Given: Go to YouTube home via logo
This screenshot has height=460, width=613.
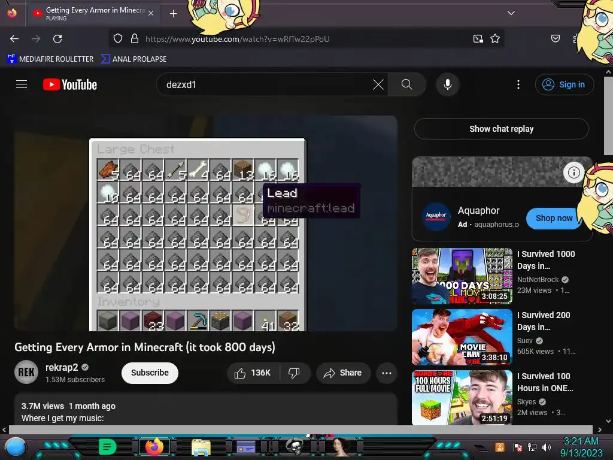Looking at the screenshot, I should [70, 84].
